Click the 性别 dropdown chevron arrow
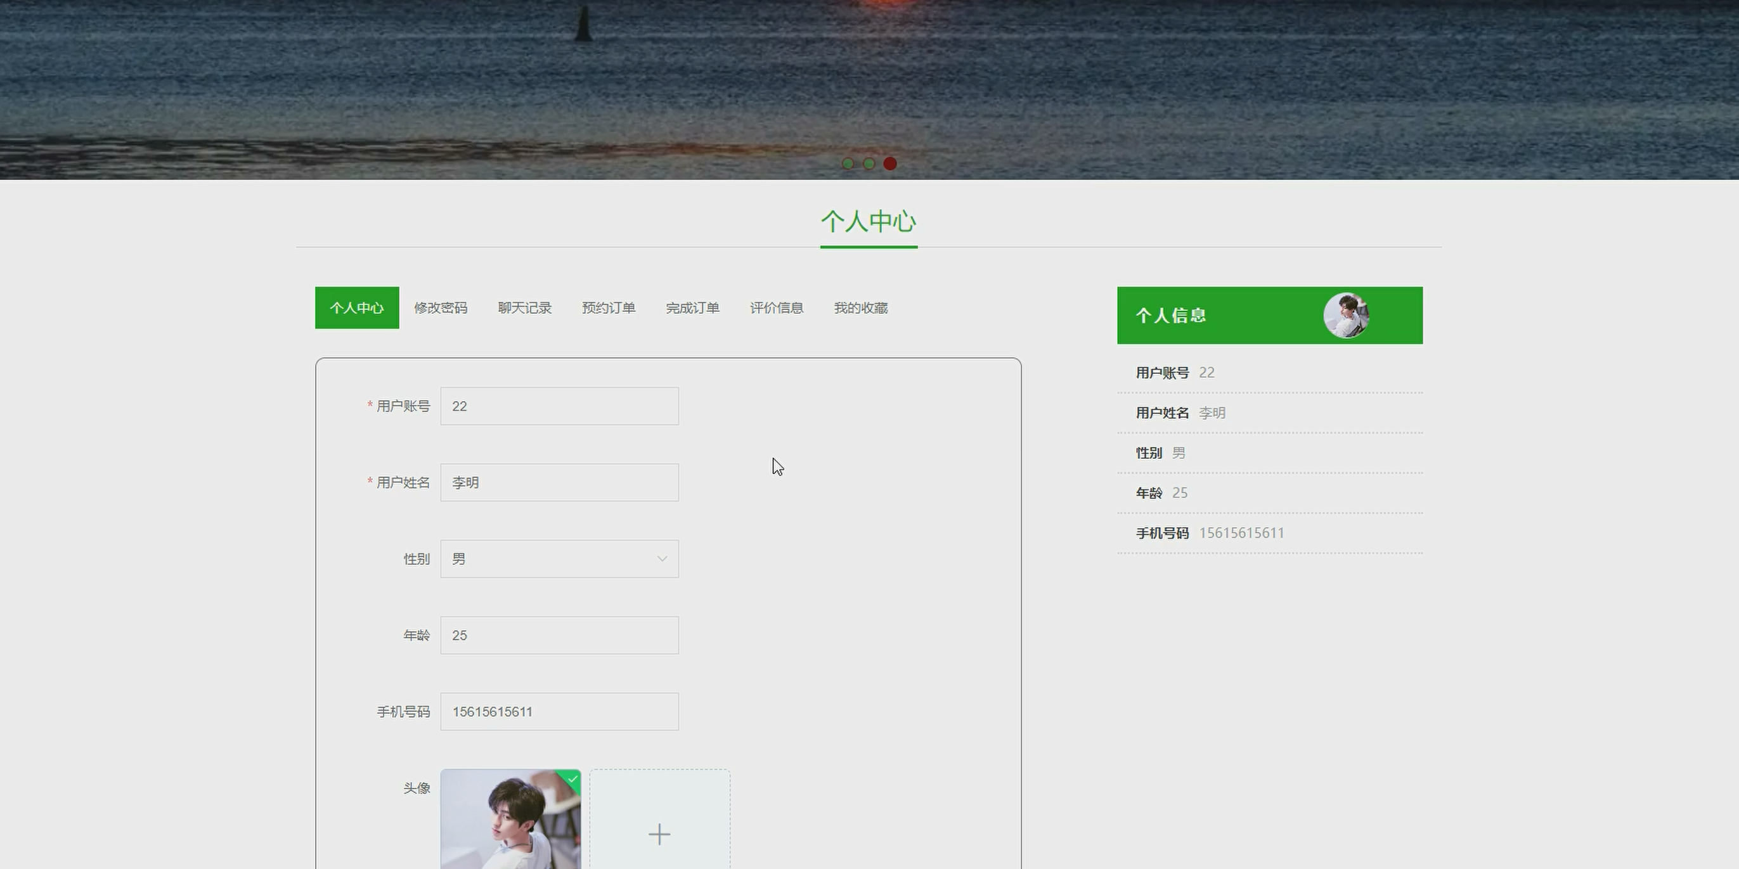This screenshot has height=869, width=1739. tap(663, 558)
